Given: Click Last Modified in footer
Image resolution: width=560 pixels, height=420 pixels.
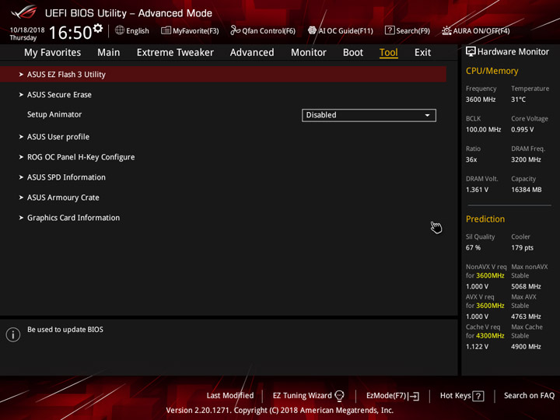Looking at the screenshot, I should click(x=230, y=396).
